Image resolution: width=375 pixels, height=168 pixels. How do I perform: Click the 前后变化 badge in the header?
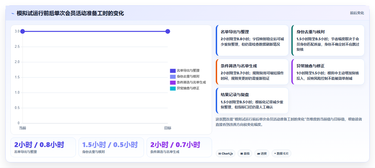coord(357,13)
